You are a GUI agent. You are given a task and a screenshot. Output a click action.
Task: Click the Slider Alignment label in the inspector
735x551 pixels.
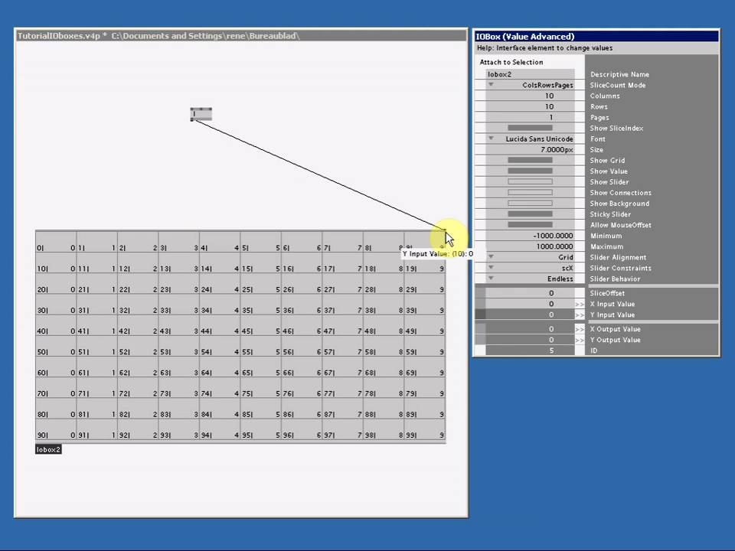pyautogui.click(x=618, y=257)
